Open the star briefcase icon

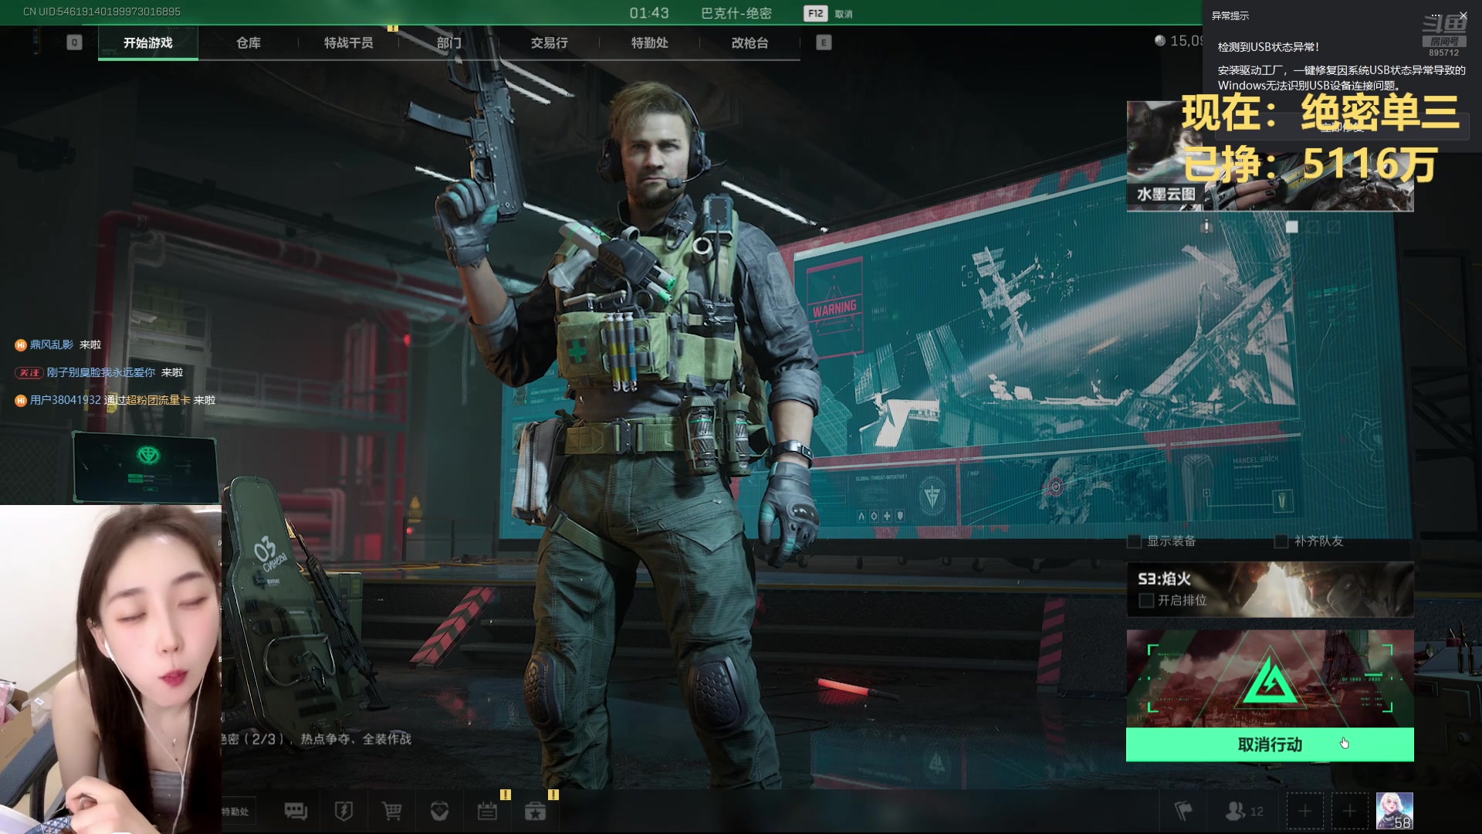tap(535, 811)
